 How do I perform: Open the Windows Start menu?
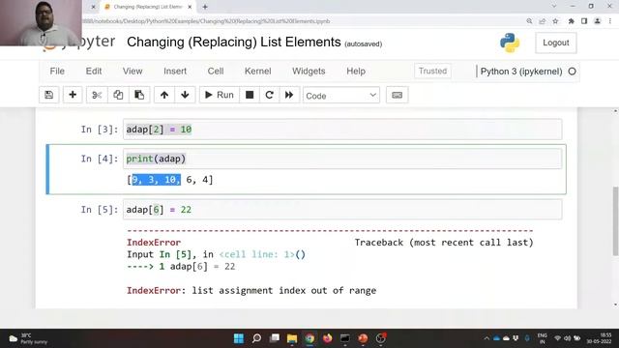tap(239, 338)
